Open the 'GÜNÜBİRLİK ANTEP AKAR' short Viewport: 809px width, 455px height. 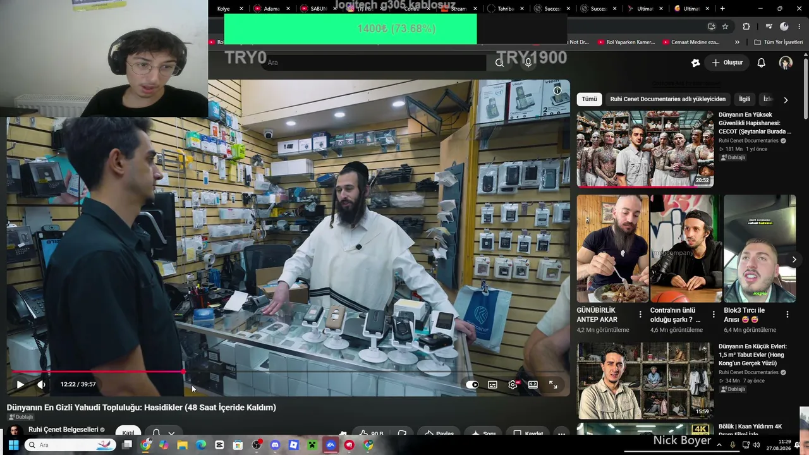pos(612,248)
